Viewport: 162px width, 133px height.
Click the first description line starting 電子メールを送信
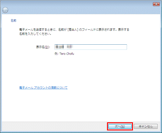click(x=74, y=30)
